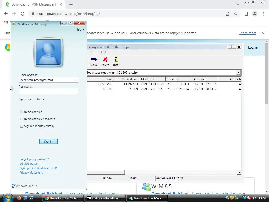Click the volume muted tray icon
The width and height of the screenshot is (269, 202).
249,198
